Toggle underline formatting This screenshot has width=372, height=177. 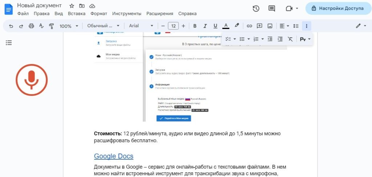215,26
